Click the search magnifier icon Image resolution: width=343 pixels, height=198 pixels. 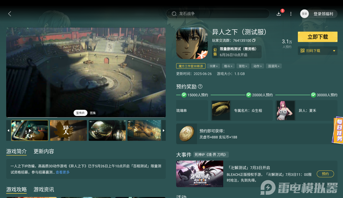(x=174, y=14)
